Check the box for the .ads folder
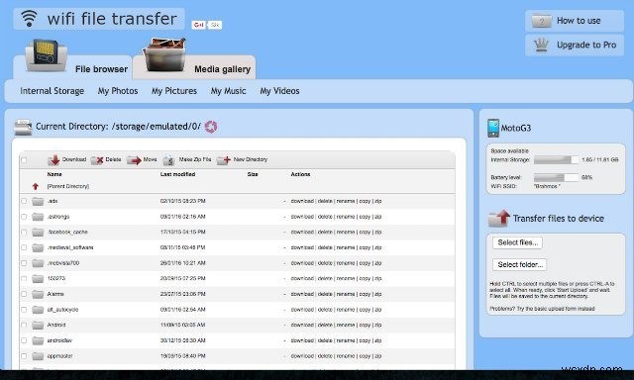Viewport: 634px width, 380px height. coord(24,201)
